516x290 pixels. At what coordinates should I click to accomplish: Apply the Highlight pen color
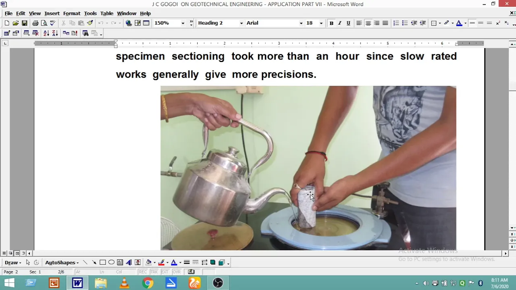click(x=446, y=23)
